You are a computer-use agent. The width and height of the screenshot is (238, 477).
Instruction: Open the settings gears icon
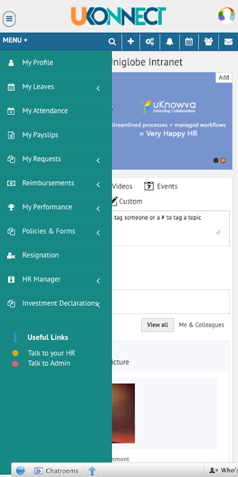pos(150,41)
